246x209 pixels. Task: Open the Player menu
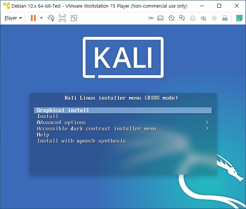(13, 18)
